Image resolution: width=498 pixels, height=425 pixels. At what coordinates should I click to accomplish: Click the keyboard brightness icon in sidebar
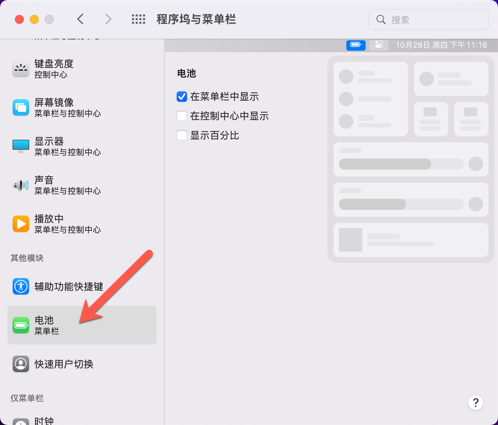(x=21, y=69)
